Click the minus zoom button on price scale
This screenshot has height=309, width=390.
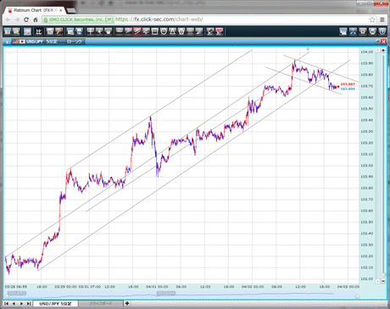click(383, 281)
